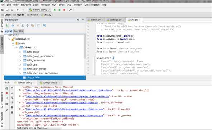Click the blue arrows icon in DB Browser toolbar
This screenshot has height=130, width=212.
(x=13, y=25)
